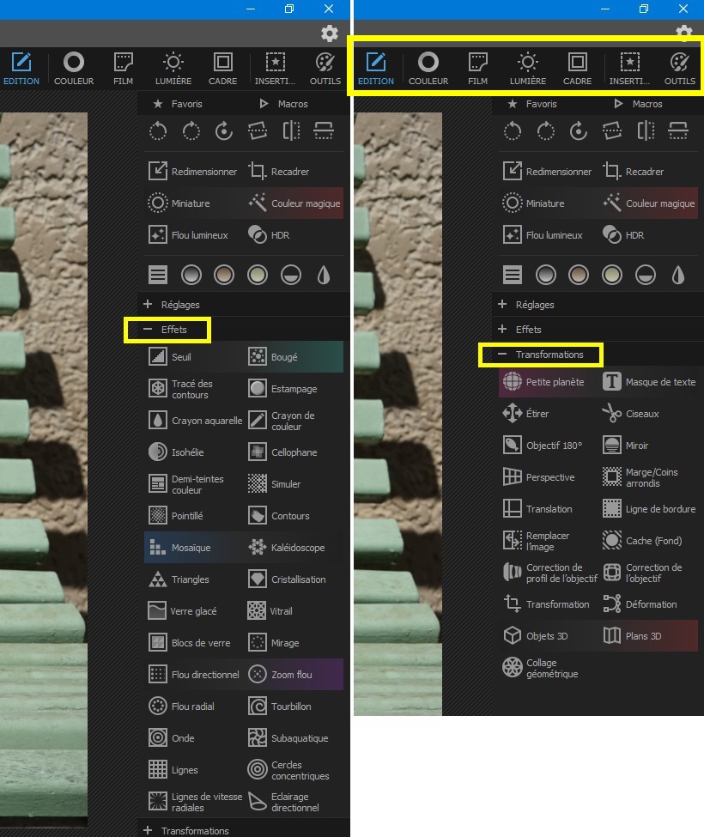Image resolution: width=704 pixels, height=837 pixels.
Task: Switch to COULEUR tab in the Effets-expanded window
Action: click(74, 69)
